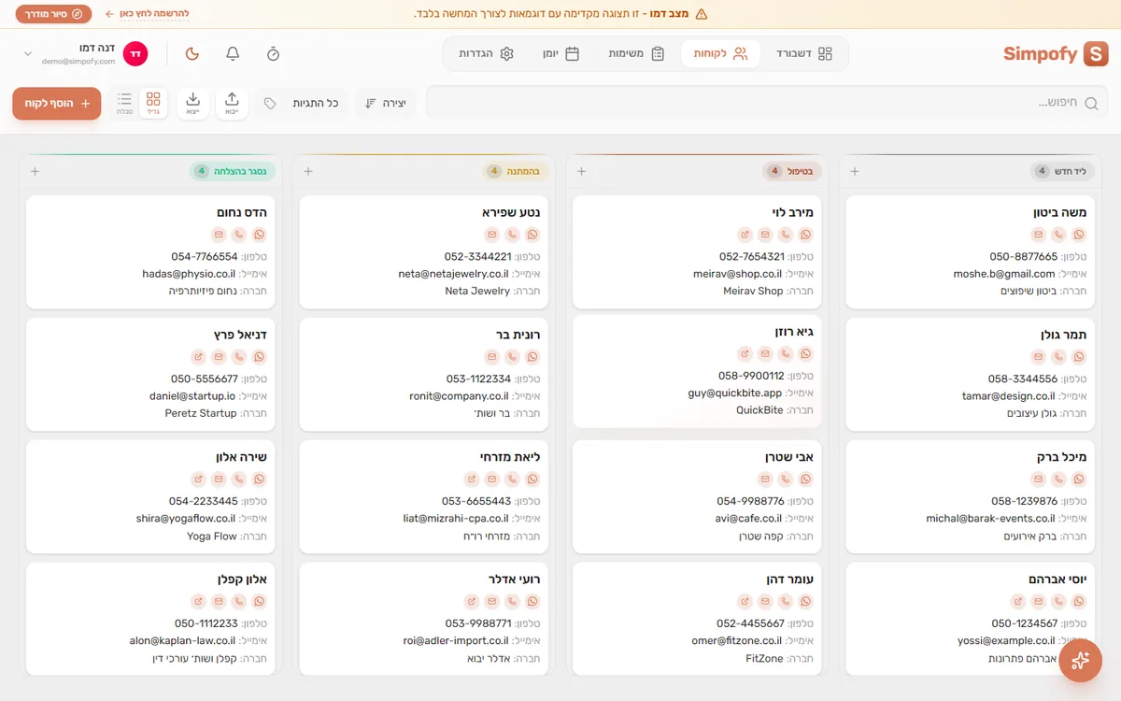Switch to grid view (גריד)
Screen dimensions: 1121x701
pos(153,103)
